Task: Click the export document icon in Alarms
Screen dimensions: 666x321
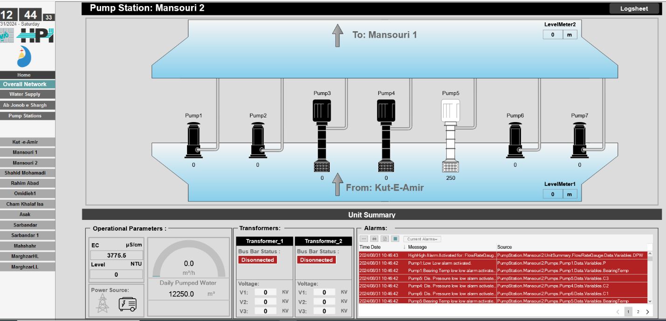Action: 384,239
